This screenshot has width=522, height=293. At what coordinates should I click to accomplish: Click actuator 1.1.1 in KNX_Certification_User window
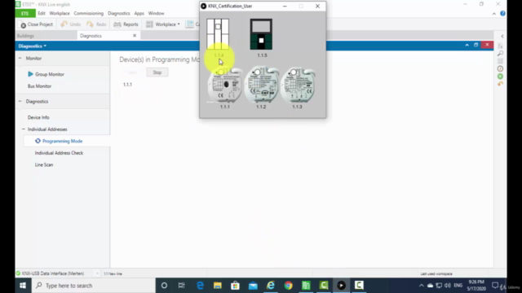click(225, 85)
